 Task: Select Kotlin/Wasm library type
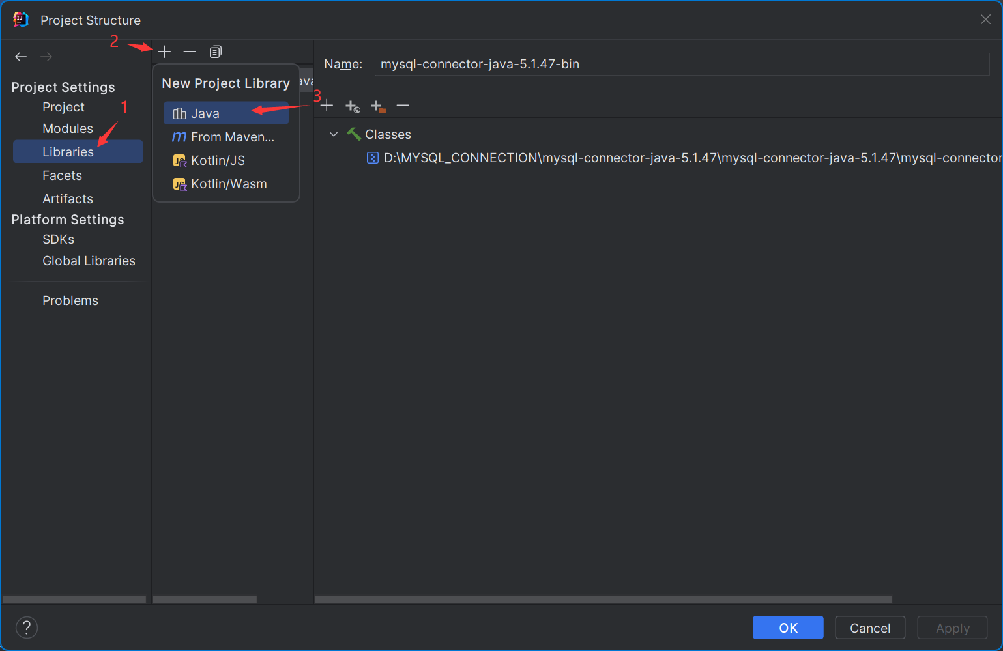tap(226, 184)
